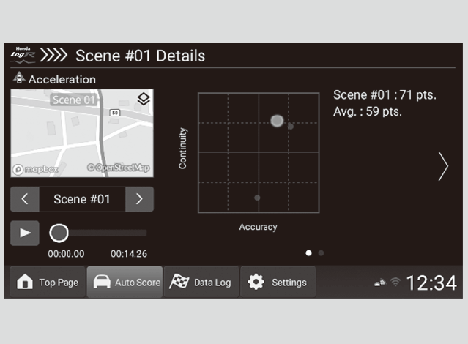Click the Honda LogR logo
The height and width of the screenshot is (344, 468).
point(23,55)
